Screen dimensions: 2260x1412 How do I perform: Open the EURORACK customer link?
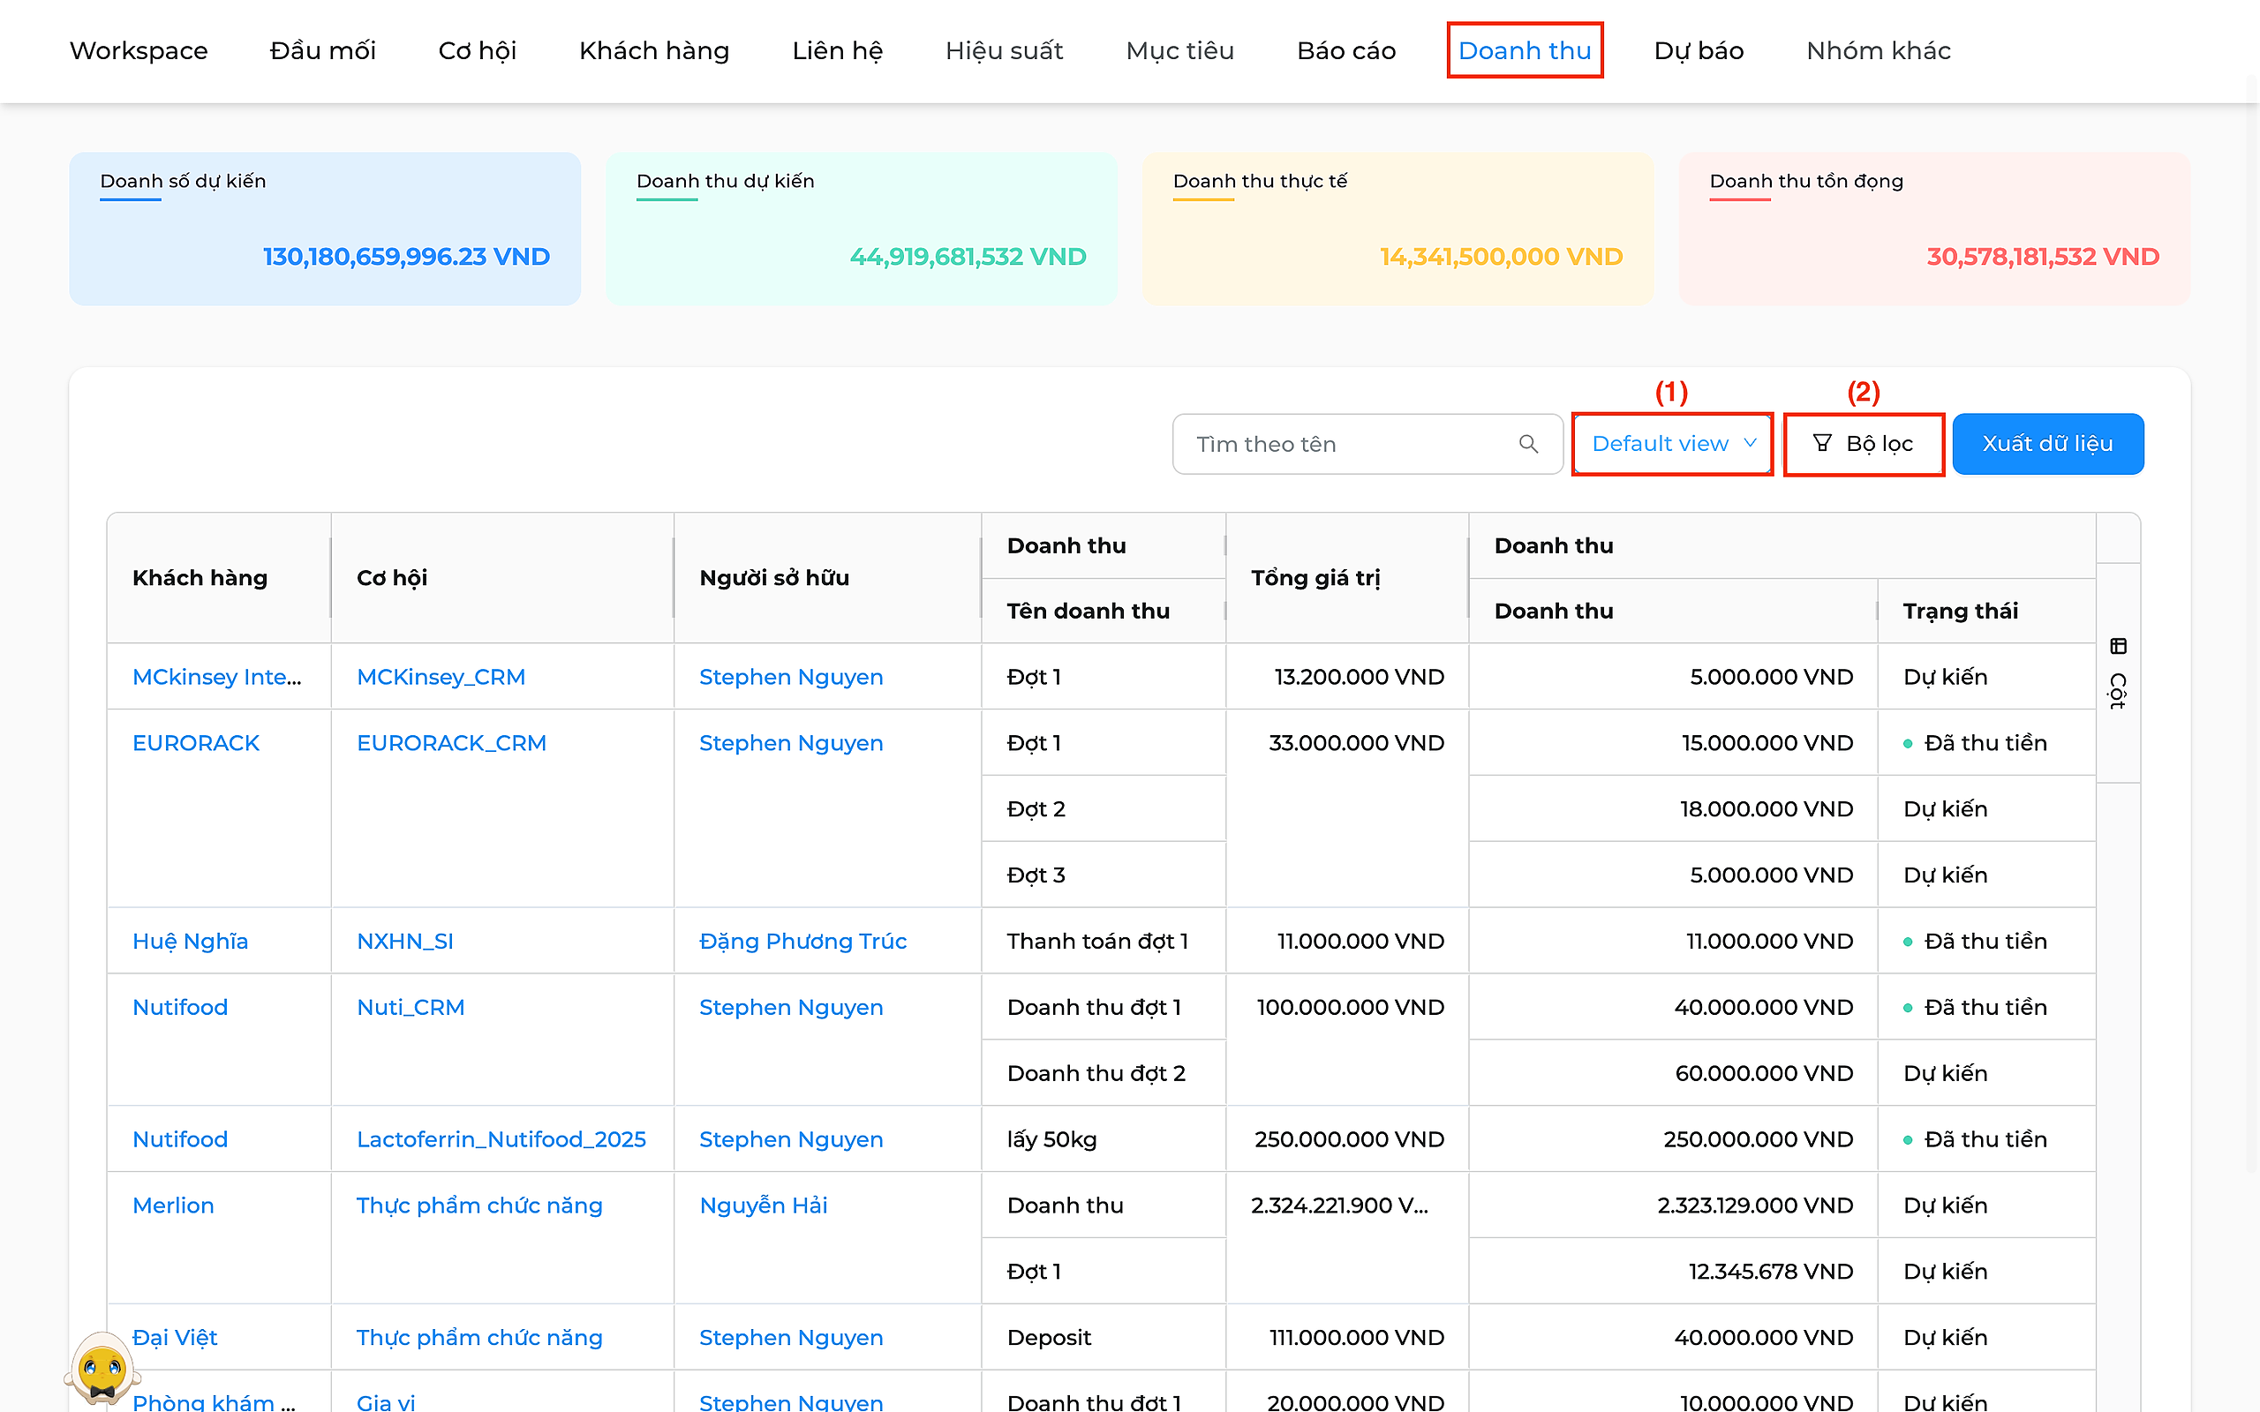[196, 742]
